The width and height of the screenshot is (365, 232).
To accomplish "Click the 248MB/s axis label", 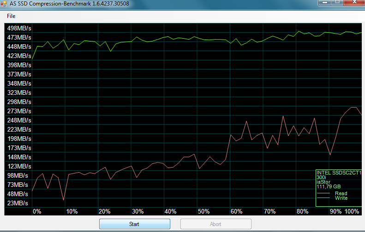I will (x=19, y=120).
